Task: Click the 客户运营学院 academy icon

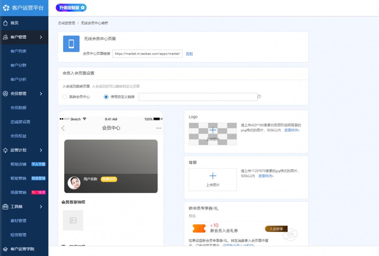Action: [5, 249]
